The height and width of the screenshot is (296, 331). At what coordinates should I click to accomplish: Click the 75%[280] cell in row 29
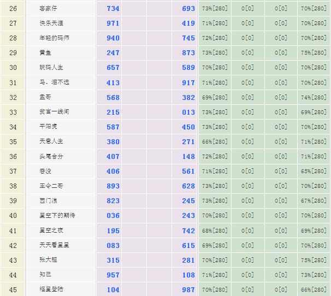[314, 53]
